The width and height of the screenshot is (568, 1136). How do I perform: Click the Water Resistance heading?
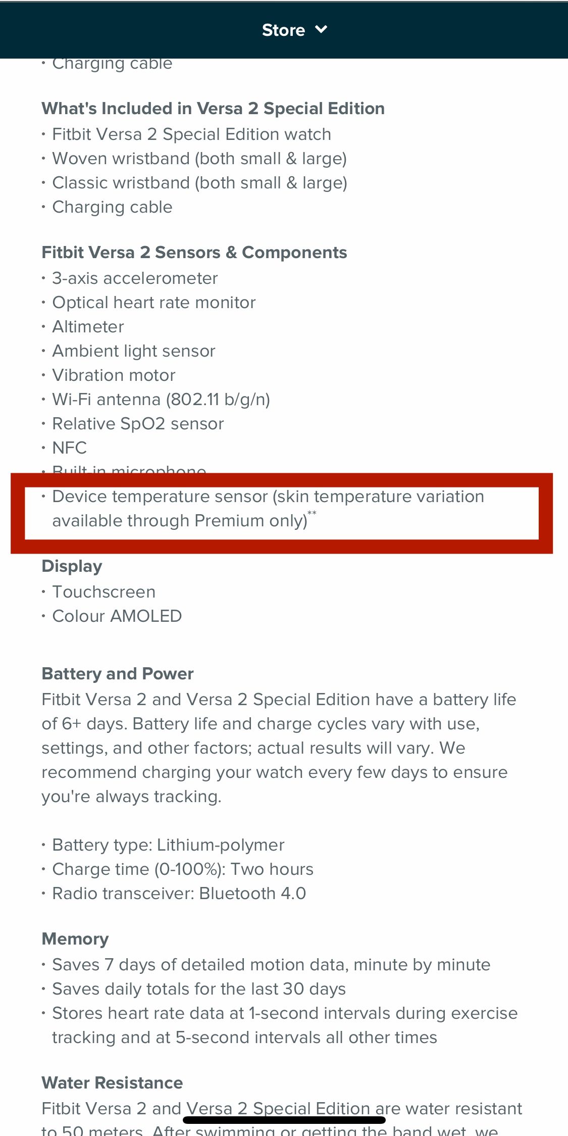(112, 1083)
